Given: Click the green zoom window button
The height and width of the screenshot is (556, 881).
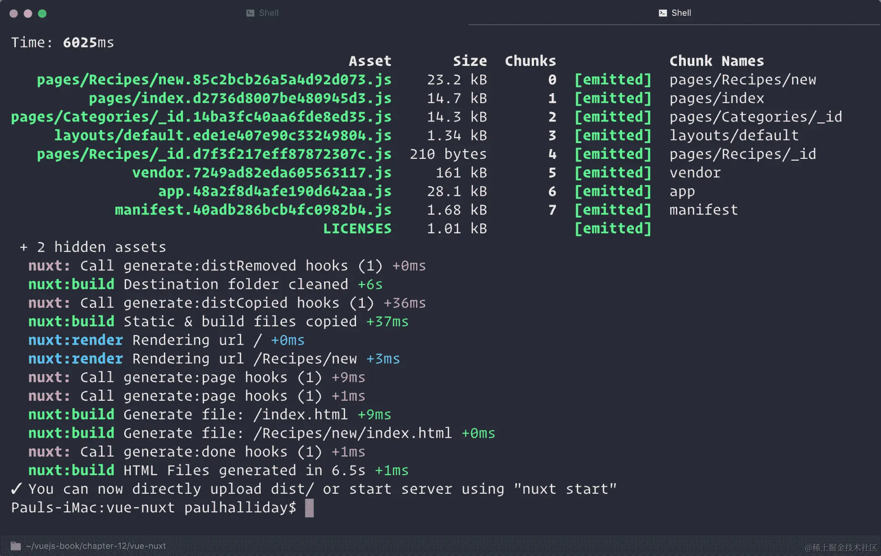Looking at the screenshot, I should tap(42, 14).
